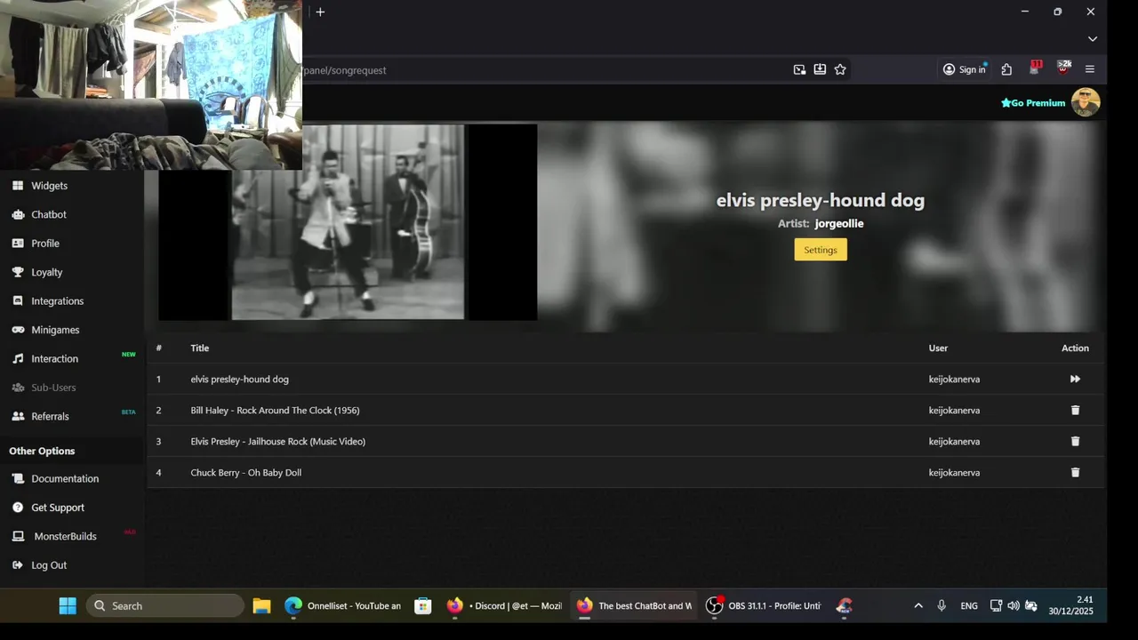The height and width of the screenshot is (640, 1138).
Task: Select title Chuck Berry - Oh Baby Doll
Action: click(245, 473)
